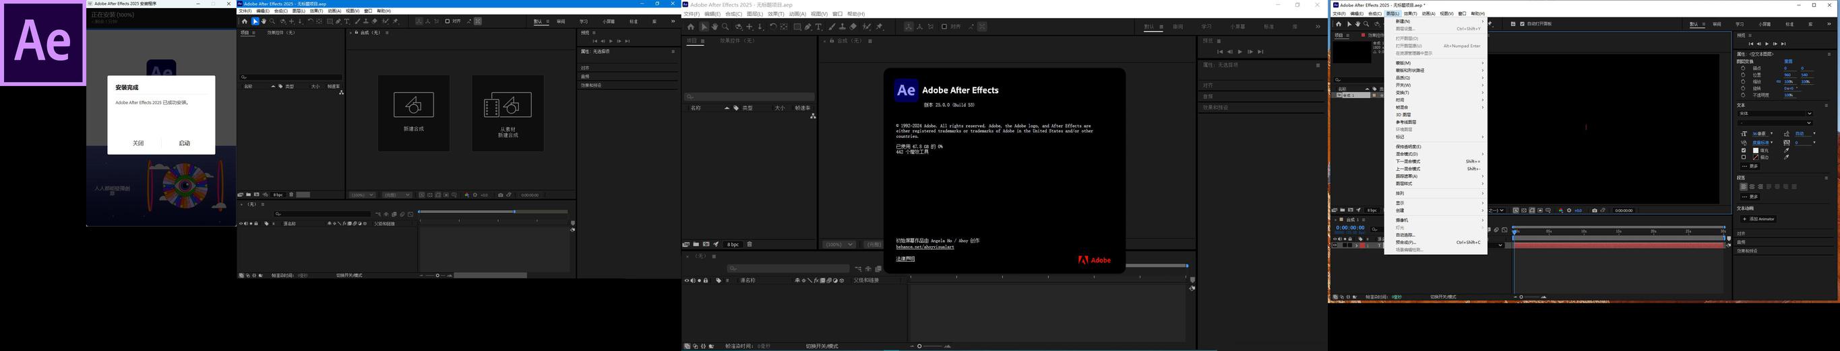Click play button in right window preview panel
The width and height of the screenshot is (1840, 351).
click(1767, 44)
